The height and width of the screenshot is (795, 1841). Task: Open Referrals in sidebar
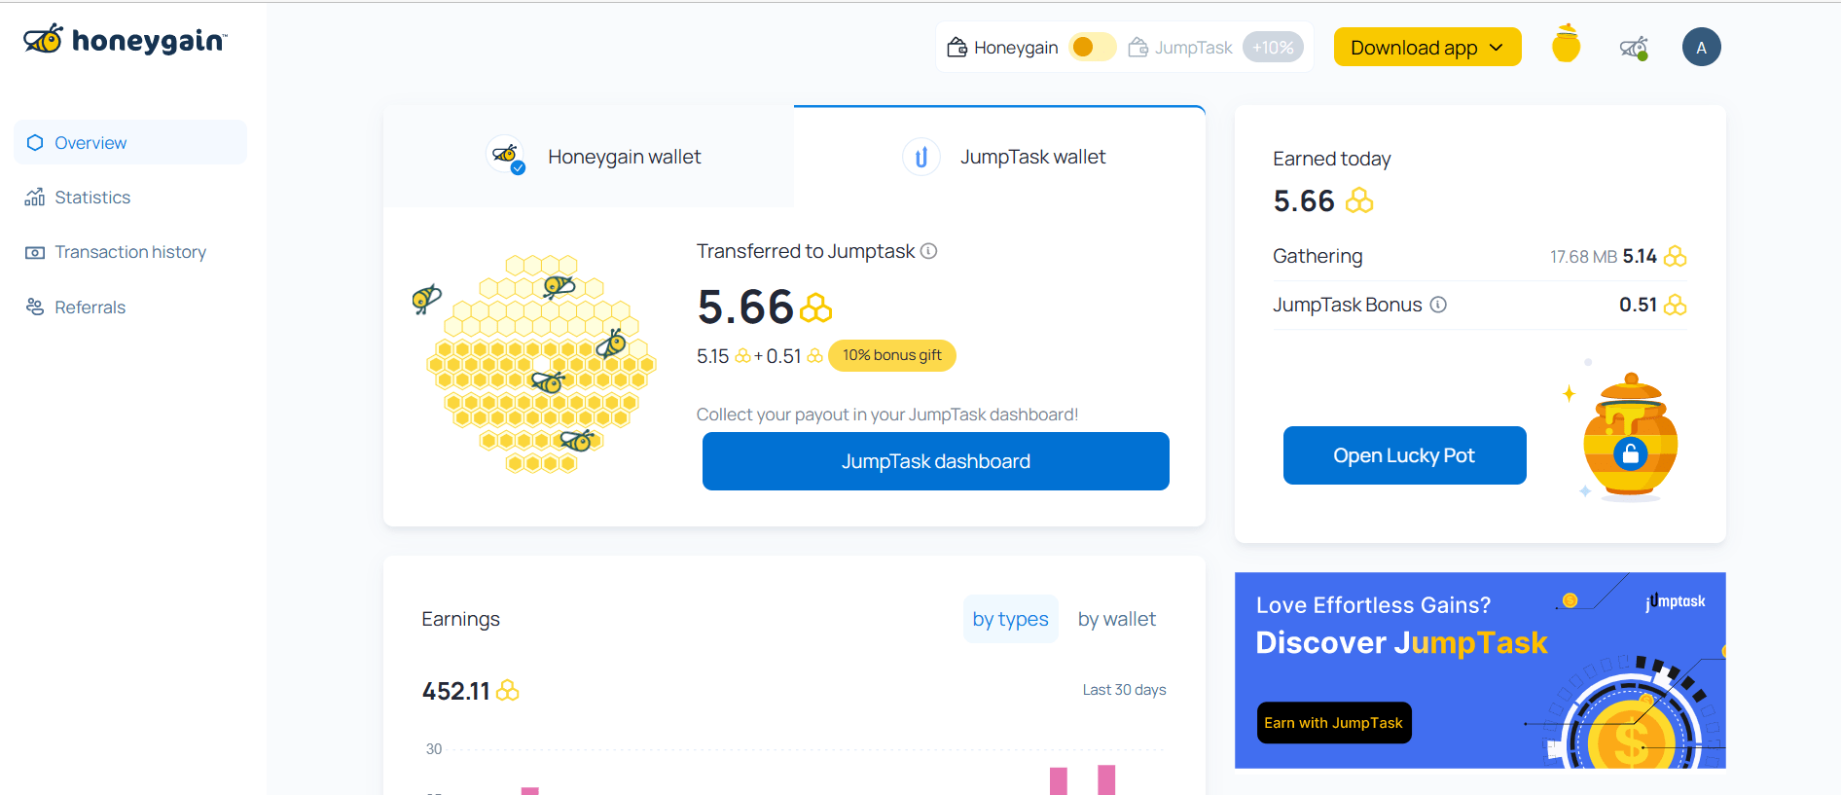(130, 307)
